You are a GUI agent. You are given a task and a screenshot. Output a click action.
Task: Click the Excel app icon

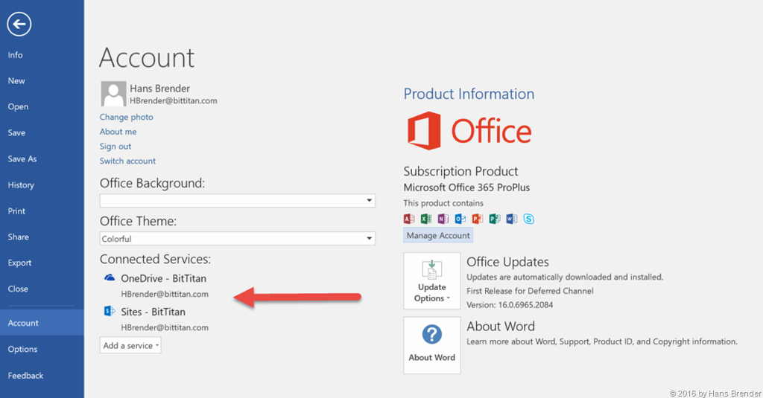click(426, 219)
